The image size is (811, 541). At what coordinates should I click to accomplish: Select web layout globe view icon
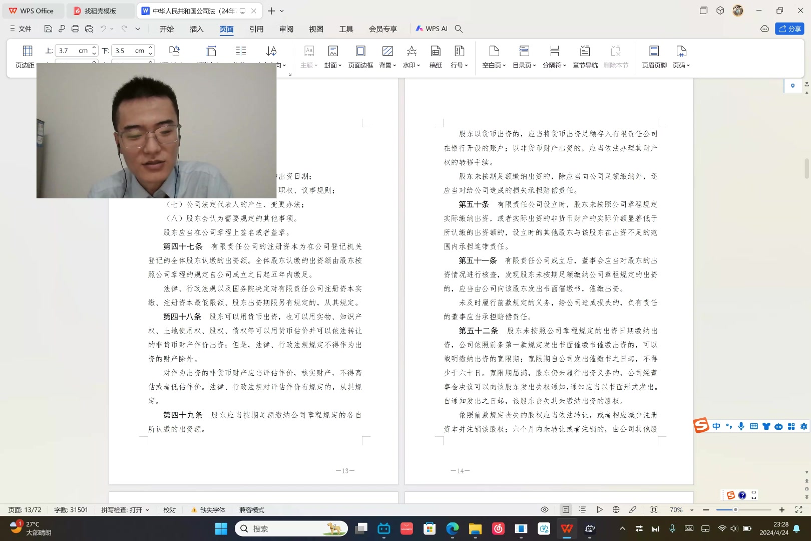click(x=616, y=509)
